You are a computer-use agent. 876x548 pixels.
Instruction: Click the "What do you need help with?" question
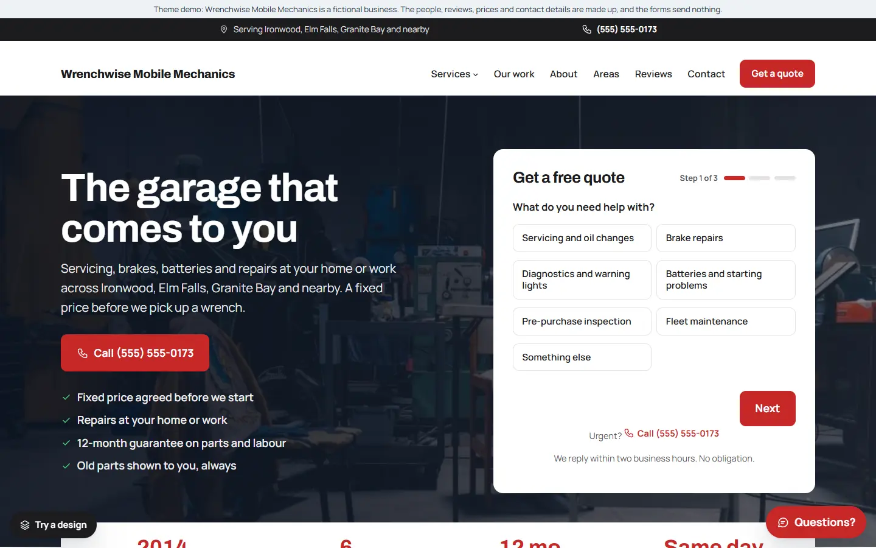click(583, 207)
